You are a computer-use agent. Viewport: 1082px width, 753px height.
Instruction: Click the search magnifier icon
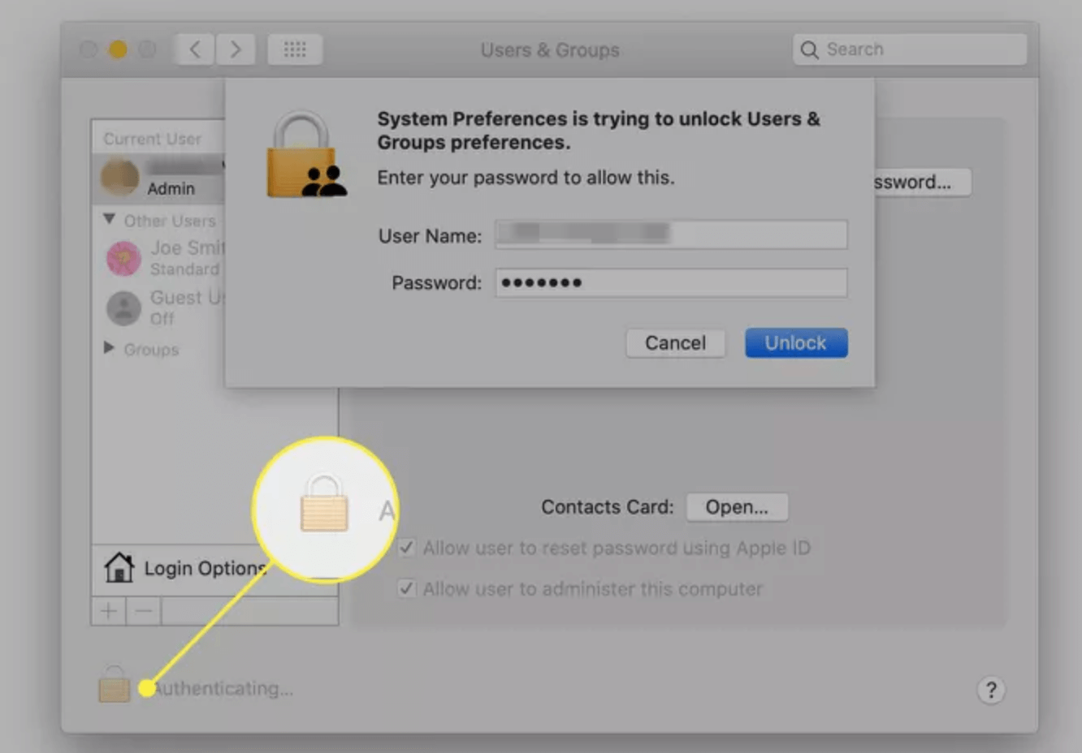click(809, 49)
